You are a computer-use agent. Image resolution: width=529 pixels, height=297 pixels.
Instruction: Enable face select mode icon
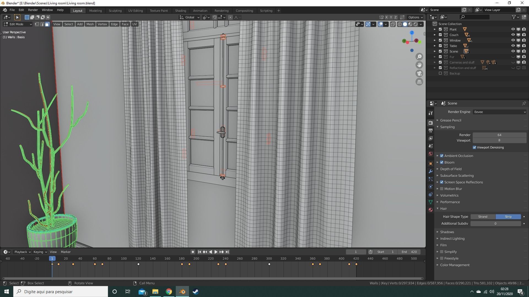click(47, 24)
